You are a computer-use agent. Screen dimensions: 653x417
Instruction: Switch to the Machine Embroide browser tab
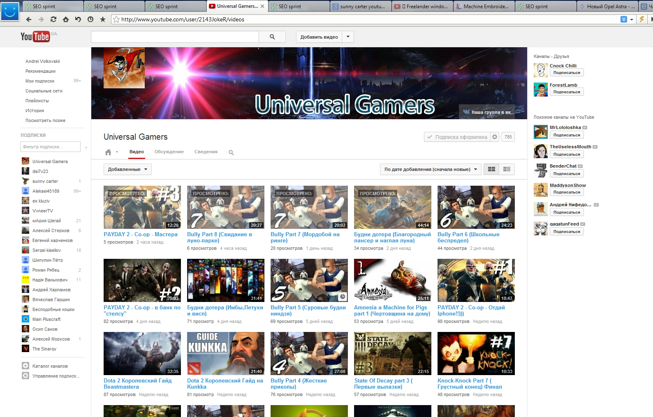(484, 6)
